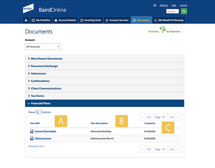Click the Baird logo
The image size is (215, 168).
pyautogui.click(x=28, y=8)
